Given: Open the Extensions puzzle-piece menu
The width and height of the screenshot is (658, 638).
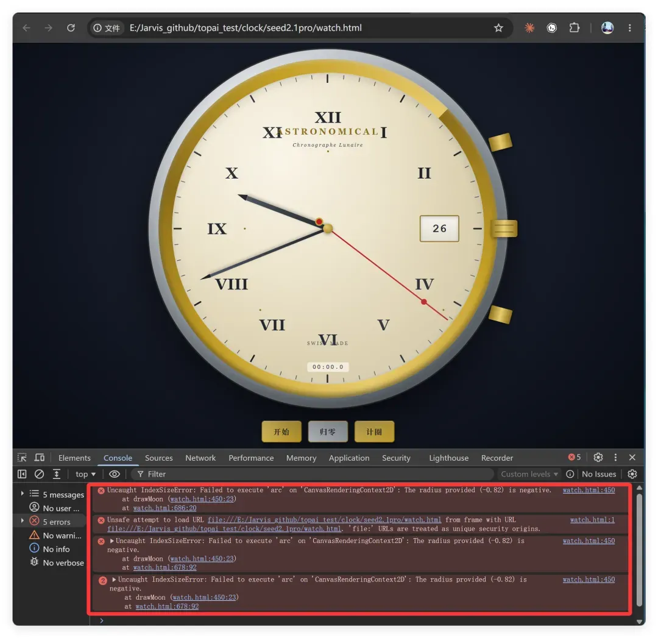Looking at the screenshot, I should click(x=574, y=27).
